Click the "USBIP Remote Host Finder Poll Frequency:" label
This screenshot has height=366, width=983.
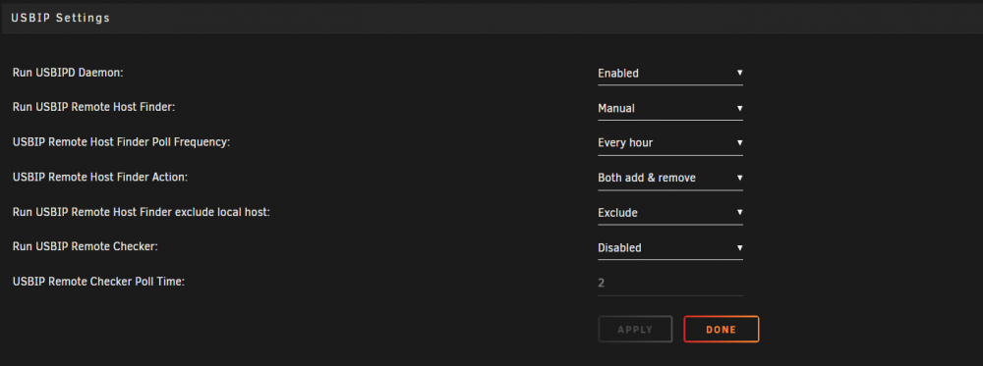122,142
